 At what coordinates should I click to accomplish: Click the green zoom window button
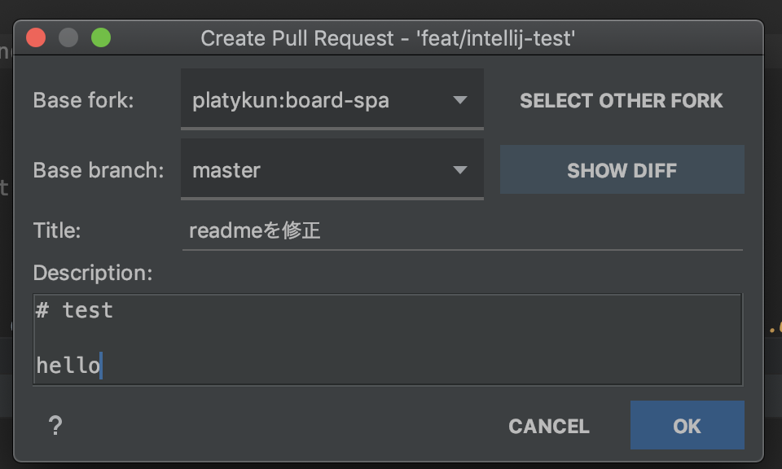tap(101, 38)
